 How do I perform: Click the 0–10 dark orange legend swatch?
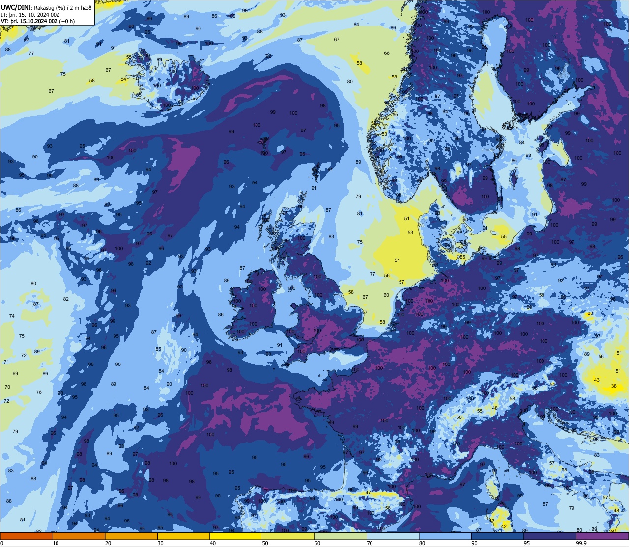(27, 536)
